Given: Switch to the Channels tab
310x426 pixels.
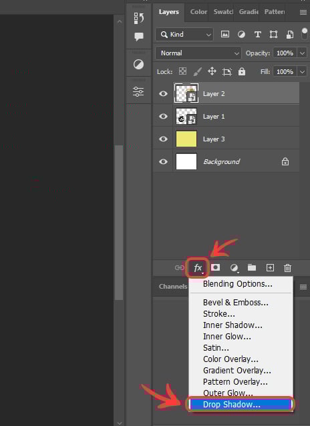Looking at the screenshot, I should tap(173, 287).
